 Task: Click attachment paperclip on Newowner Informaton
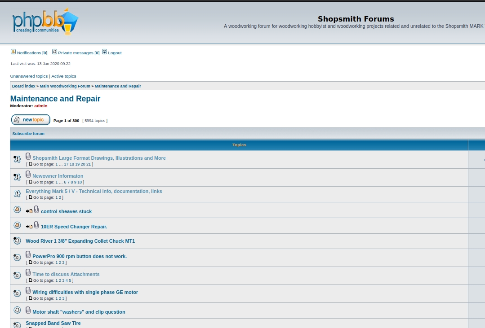click(x=28, y=174)
